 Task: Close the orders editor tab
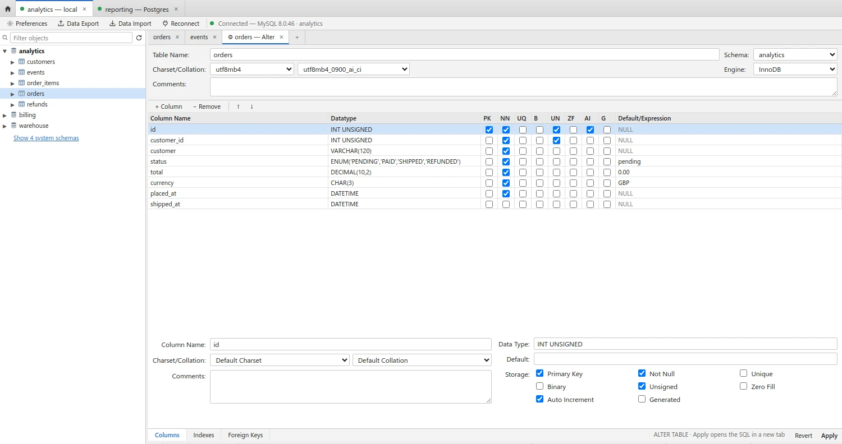click(x=177, y=37)
